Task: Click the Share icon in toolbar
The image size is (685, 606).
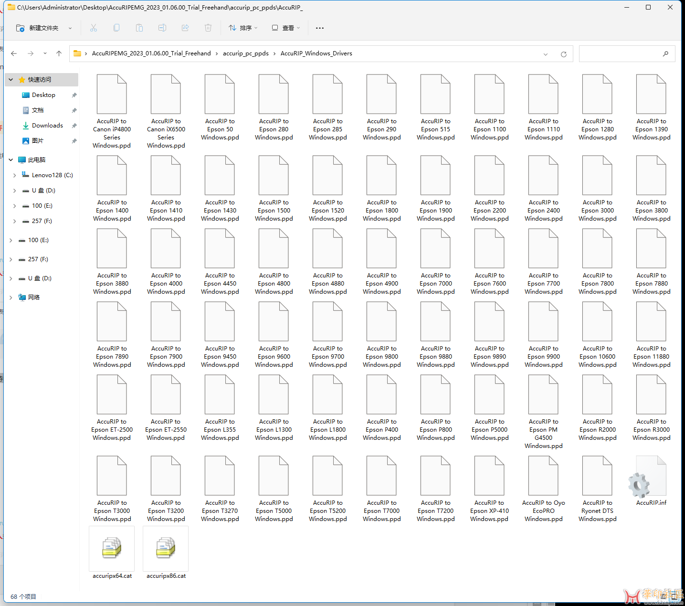Action: click(x=185, y=28)
